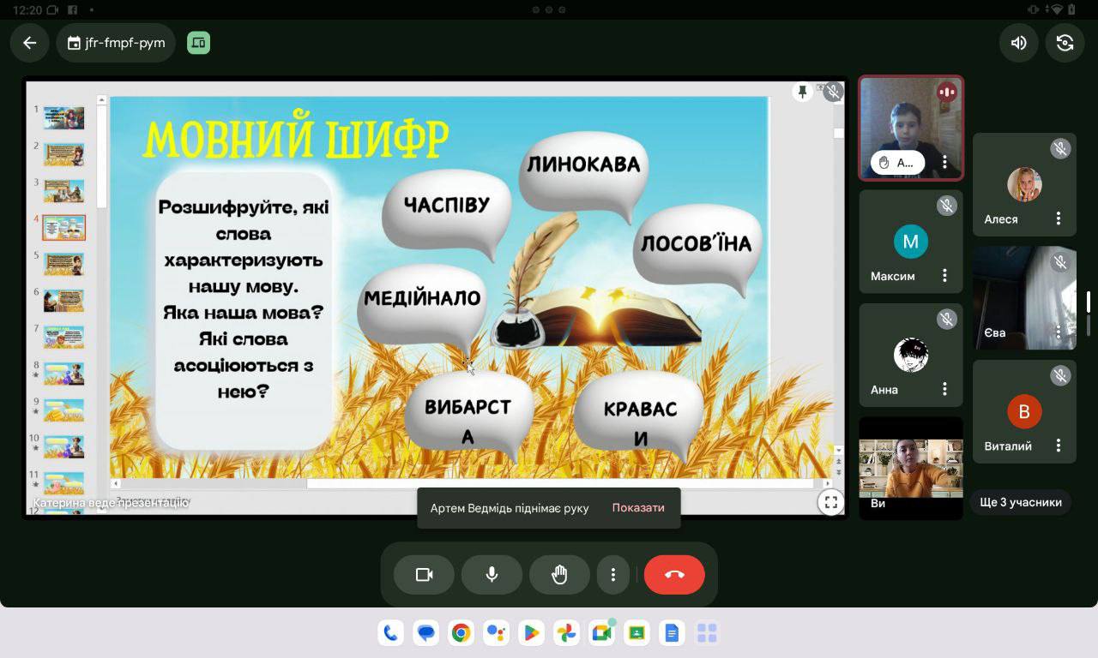The image size is (1098, 658).
Task: Go back using the back arrow
Action: pyautogui.click(x=30, y=43)
